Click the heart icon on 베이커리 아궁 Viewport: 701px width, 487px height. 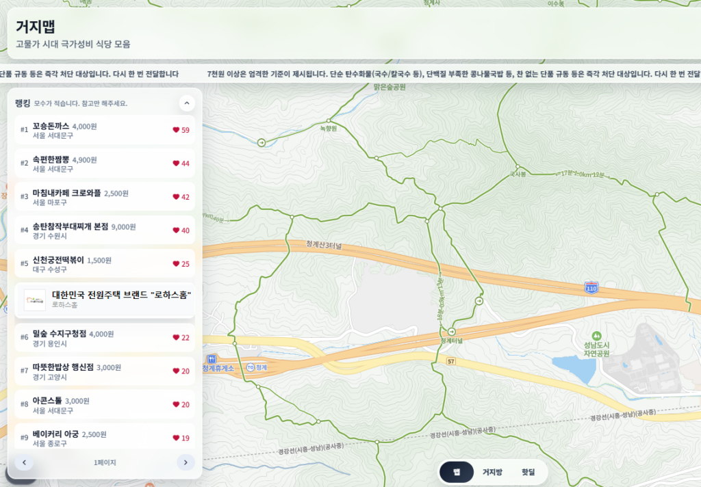coord(176,438)
